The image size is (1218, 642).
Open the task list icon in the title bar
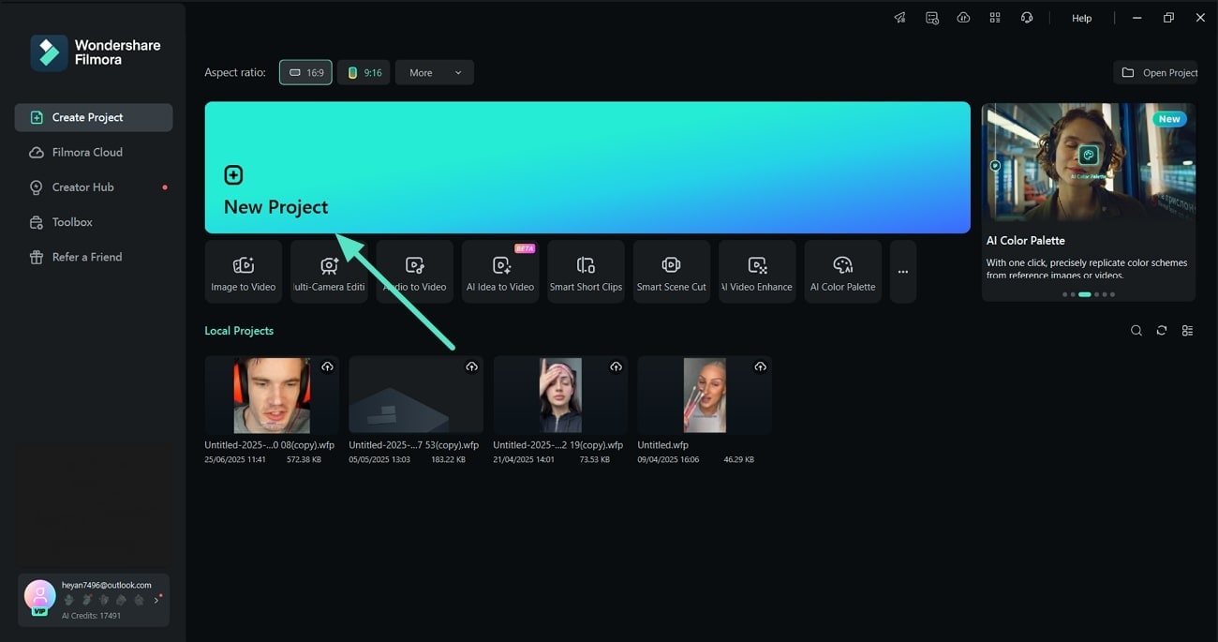pyautogui.click(x=931, y=18)
